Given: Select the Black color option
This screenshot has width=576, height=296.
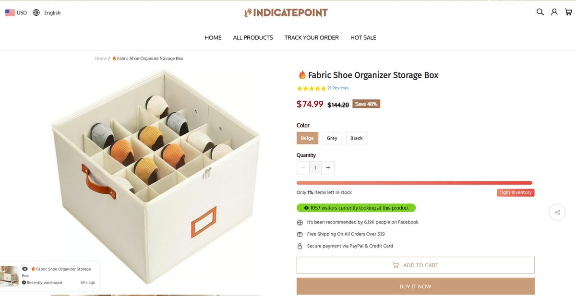Looking at the screenshot, I should click(x=356, y=138).
